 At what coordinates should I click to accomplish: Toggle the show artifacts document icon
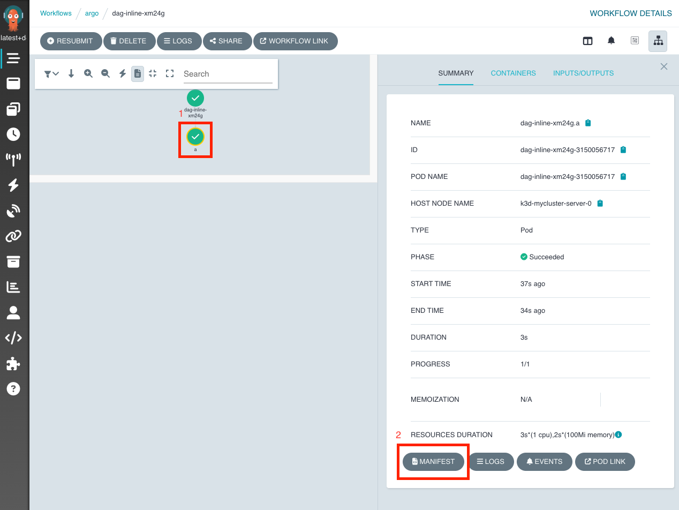[138, 73]
